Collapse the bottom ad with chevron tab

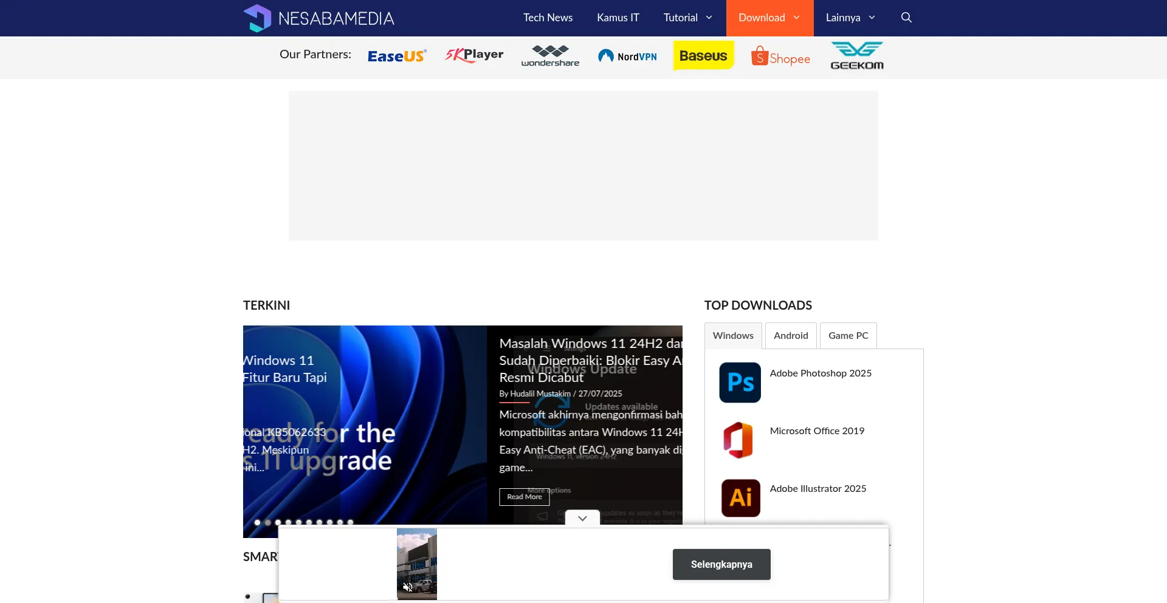582,518
